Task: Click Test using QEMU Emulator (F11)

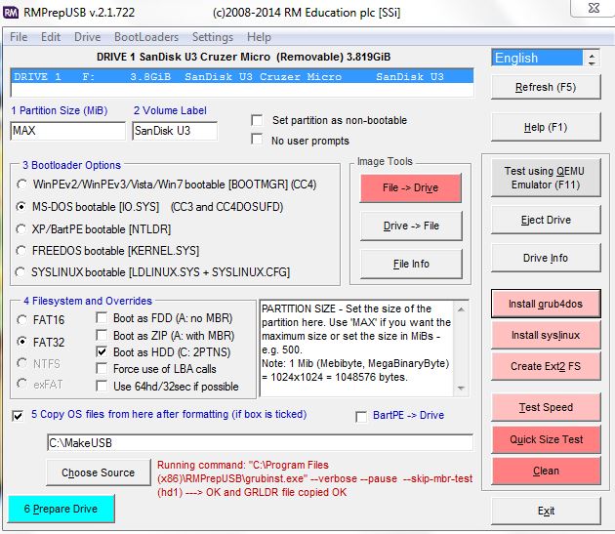Action: click(546, 178)
